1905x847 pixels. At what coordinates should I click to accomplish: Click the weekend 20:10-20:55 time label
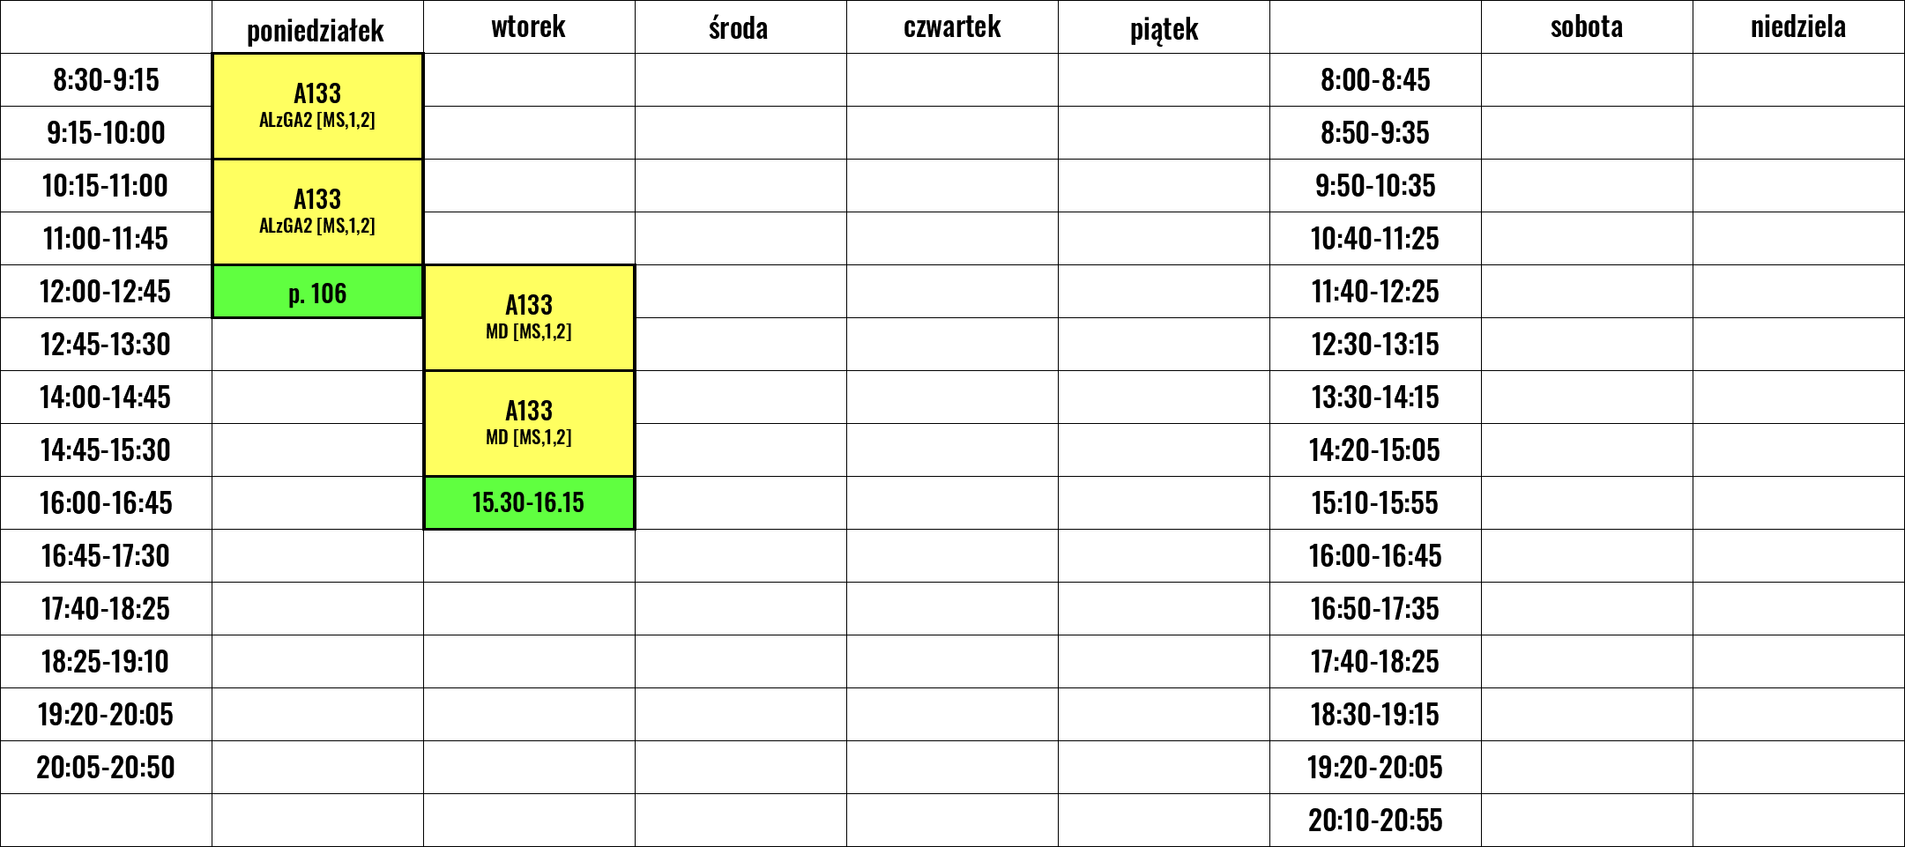pos(1375,821)
